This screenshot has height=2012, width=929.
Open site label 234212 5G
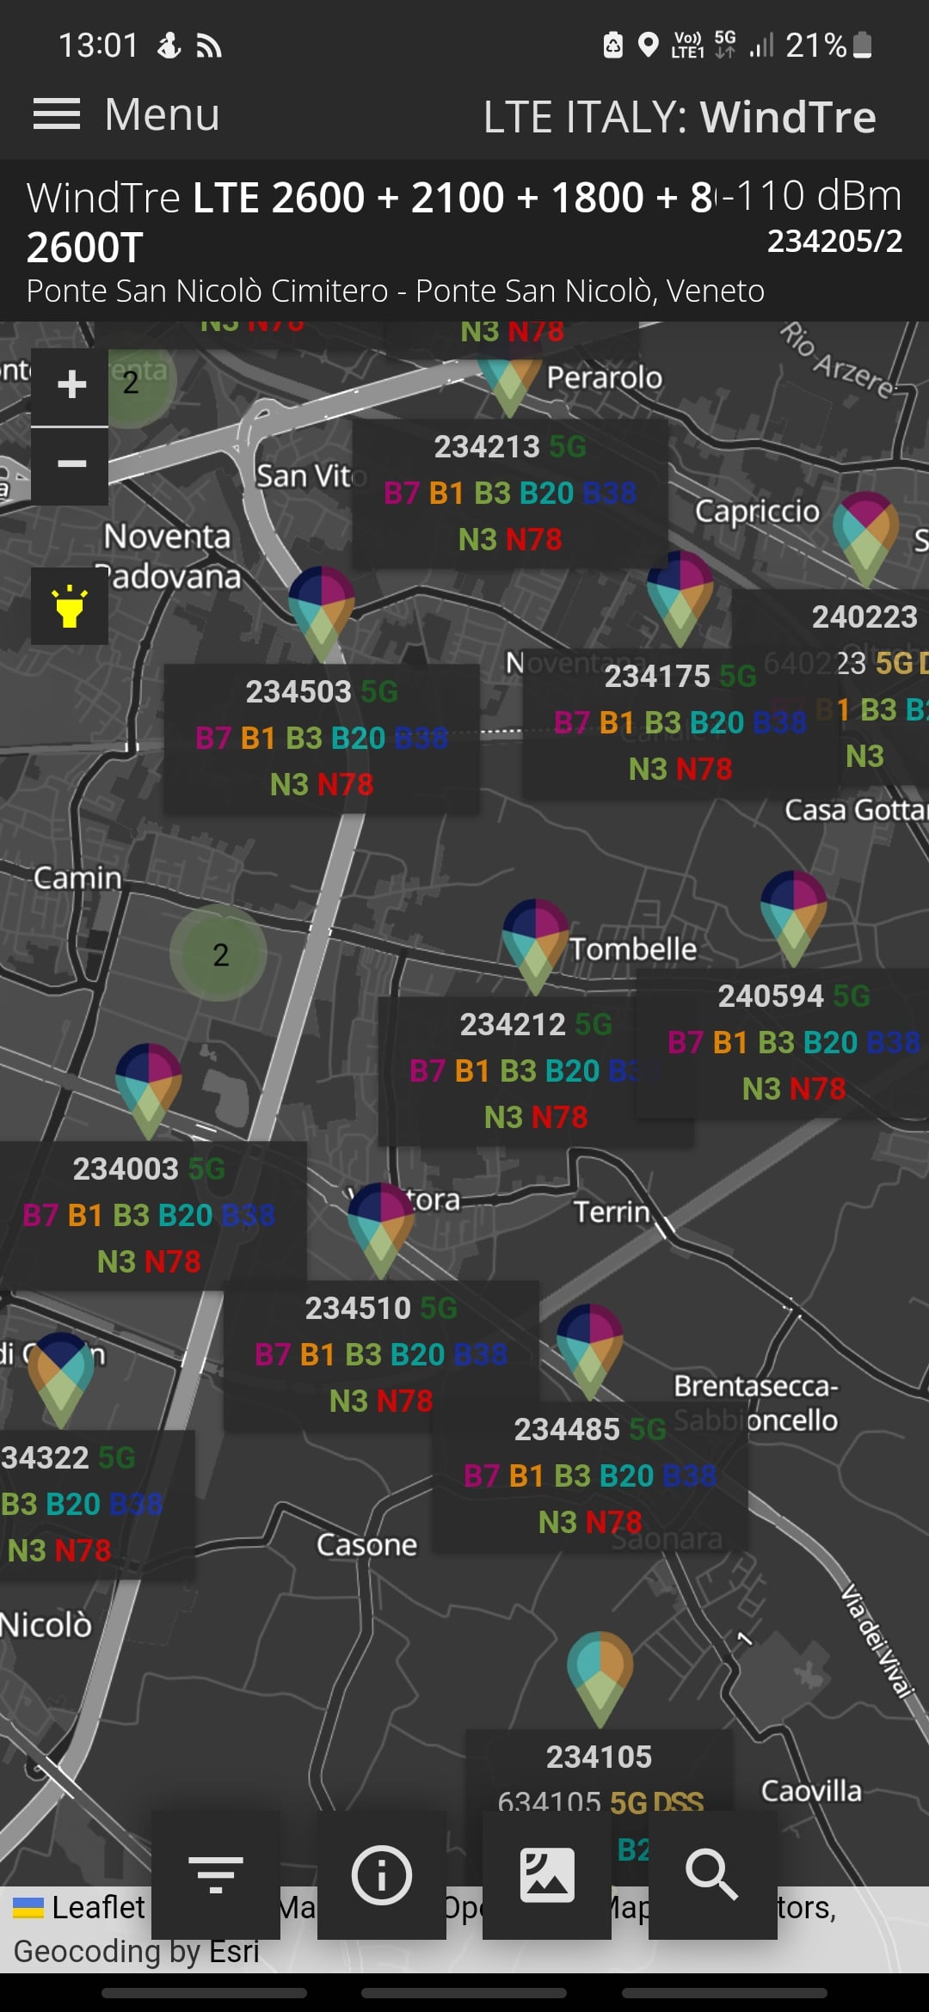click(x=536, y=1070)
